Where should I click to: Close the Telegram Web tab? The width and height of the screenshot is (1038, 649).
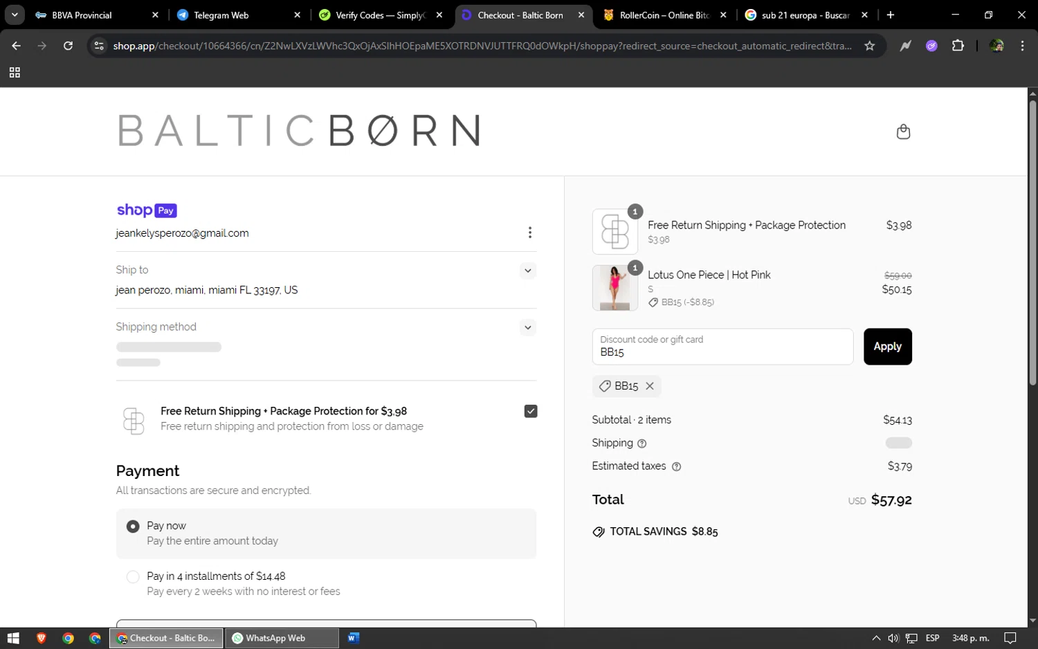297,15
